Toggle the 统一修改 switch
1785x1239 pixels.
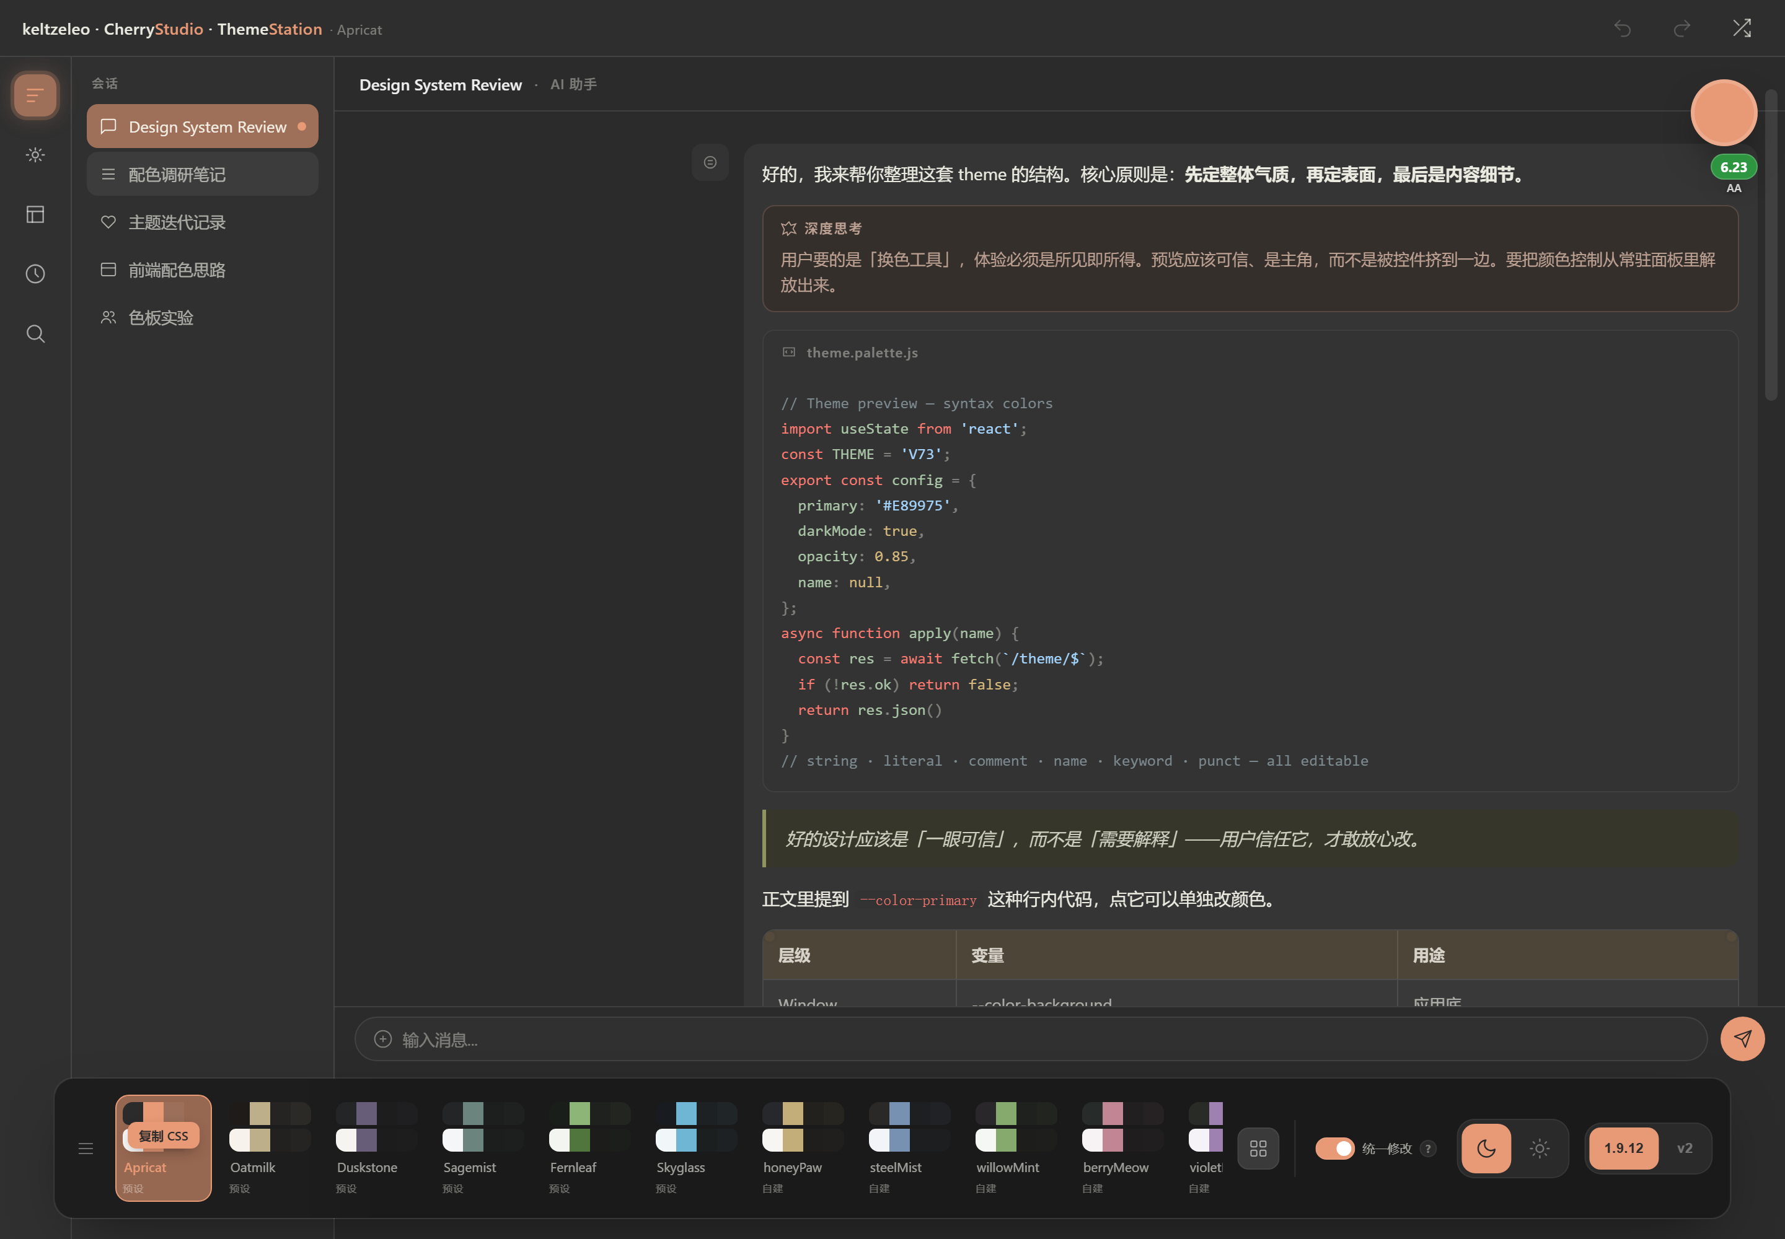[1334, 1148]
